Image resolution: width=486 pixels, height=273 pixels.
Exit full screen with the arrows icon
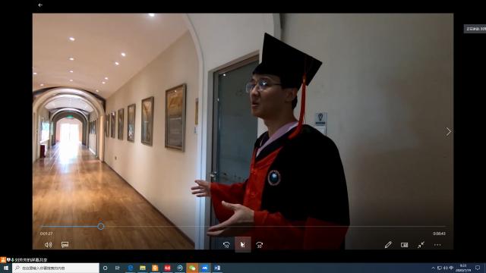click(x=421, y=245)
